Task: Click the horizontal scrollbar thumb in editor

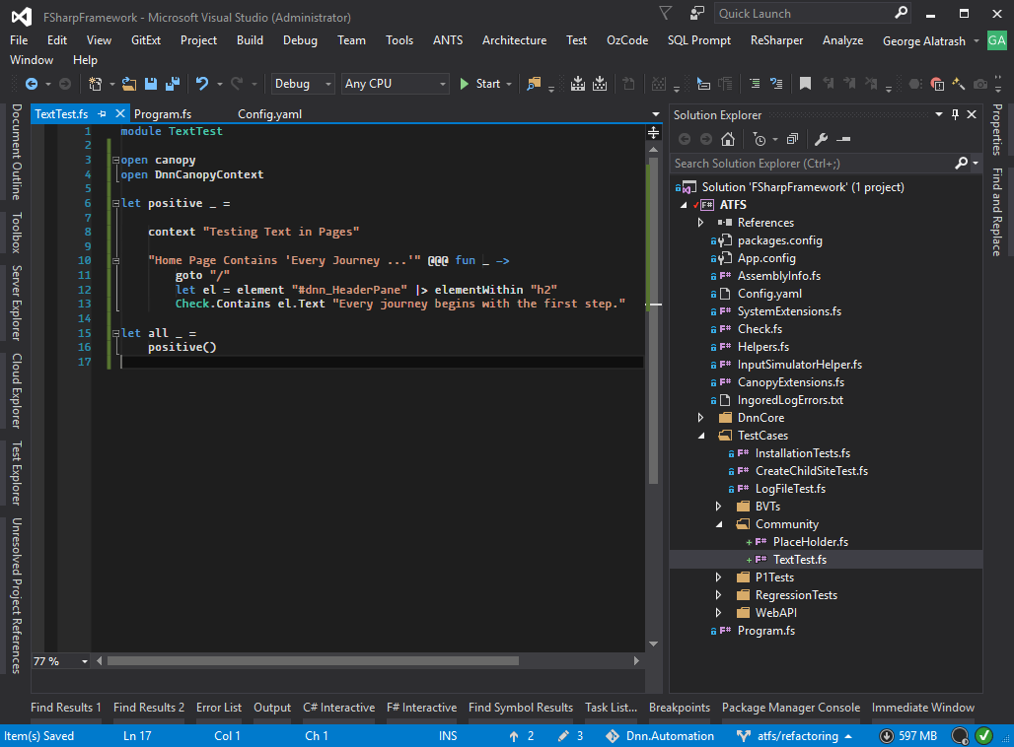Action: pyautogui.click(x=313, y=661)
